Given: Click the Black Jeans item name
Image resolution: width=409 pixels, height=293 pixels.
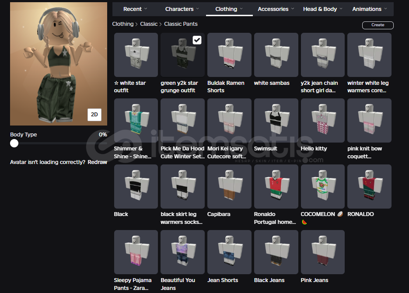Looking at the screenshot, I should click(x=269, y=280).
